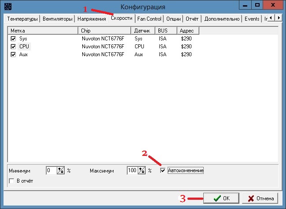Click Nuvoton NCT6776F in CPU row
Image resolution: width=286 pixels, height=209 pixels.
tap(103, 47)
